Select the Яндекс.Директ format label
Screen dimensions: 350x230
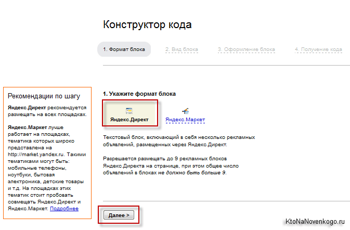click(x=129, y=120)
